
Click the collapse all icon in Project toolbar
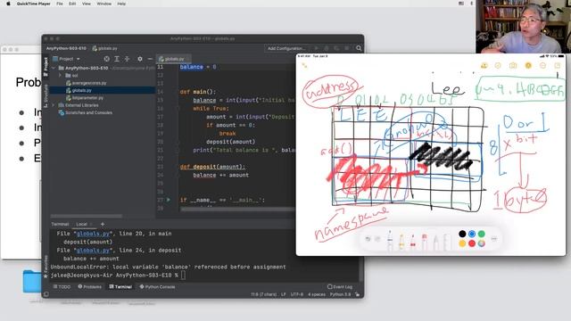(x=127, y=59)
